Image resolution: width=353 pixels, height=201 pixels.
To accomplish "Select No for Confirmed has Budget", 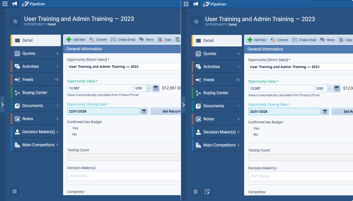I will tap(69, 134).
